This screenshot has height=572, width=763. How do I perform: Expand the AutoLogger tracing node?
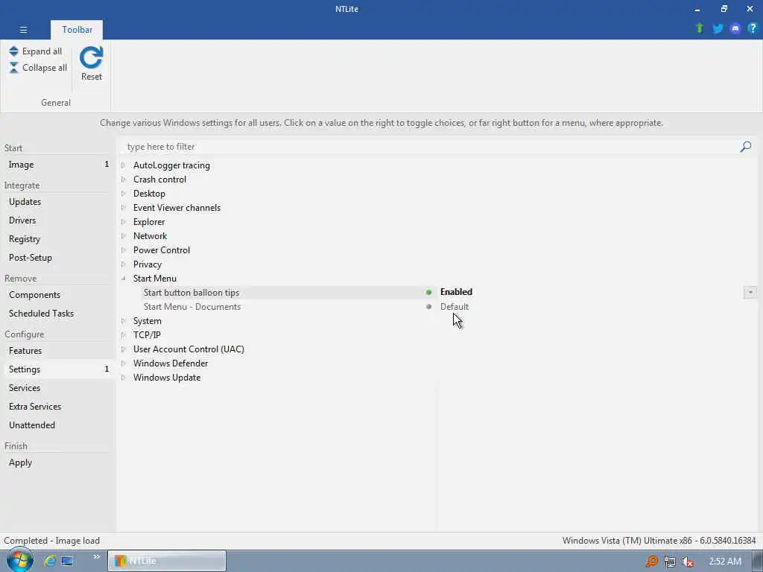(123, 165)
